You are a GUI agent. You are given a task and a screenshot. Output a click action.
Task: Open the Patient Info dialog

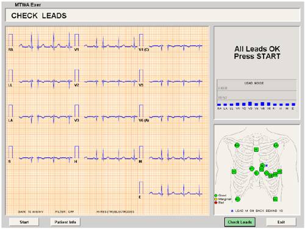(x=65, y=222)
